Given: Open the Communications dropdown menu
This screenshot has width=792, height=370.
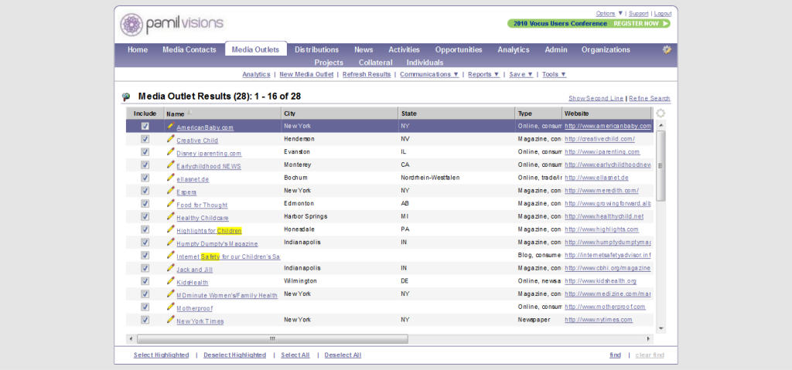Looking at the screenshot, I should pos(429,74).
